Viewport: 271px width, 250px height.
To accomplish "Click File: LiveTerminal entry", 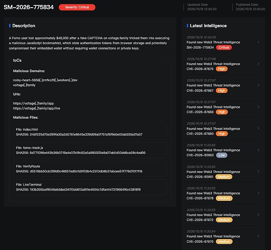I will (29, 185).
